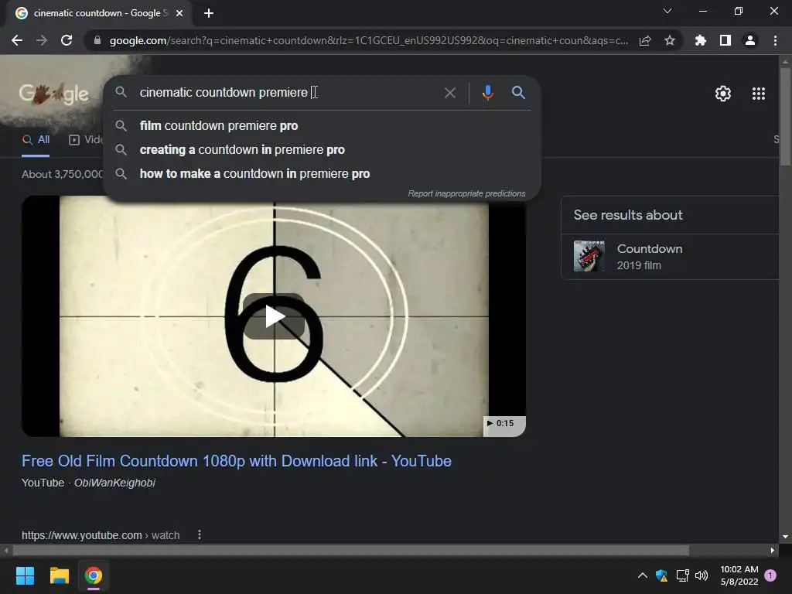Switch to the Videos results tab

(86, 140)
